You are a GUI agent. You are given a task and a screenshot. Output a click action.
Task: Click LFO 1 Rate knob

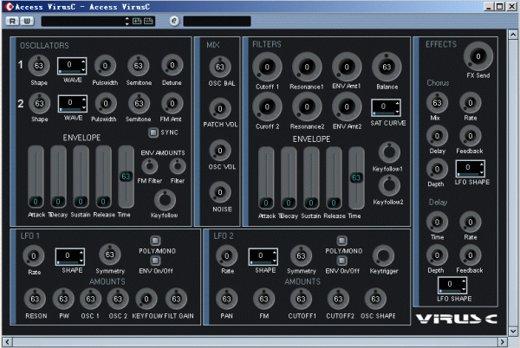[x=34, y=255]
